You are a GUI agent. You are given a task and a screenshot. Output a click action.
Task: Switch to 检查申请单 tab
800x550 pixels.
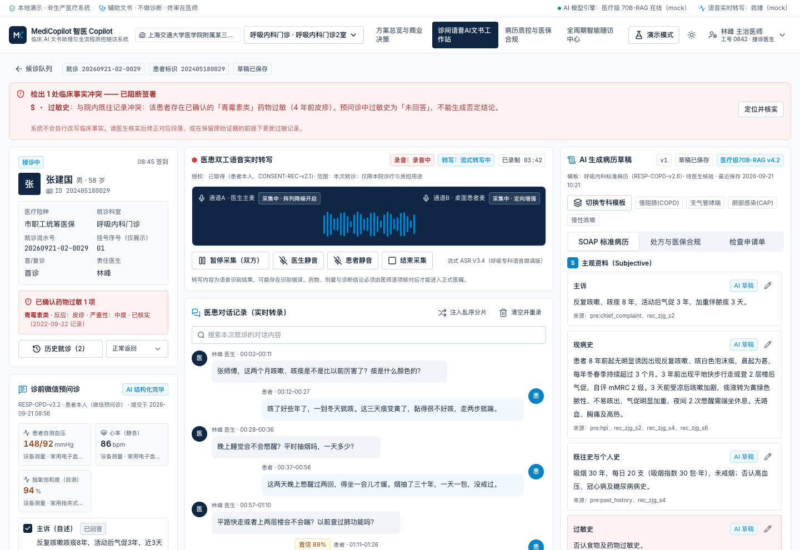747,242
